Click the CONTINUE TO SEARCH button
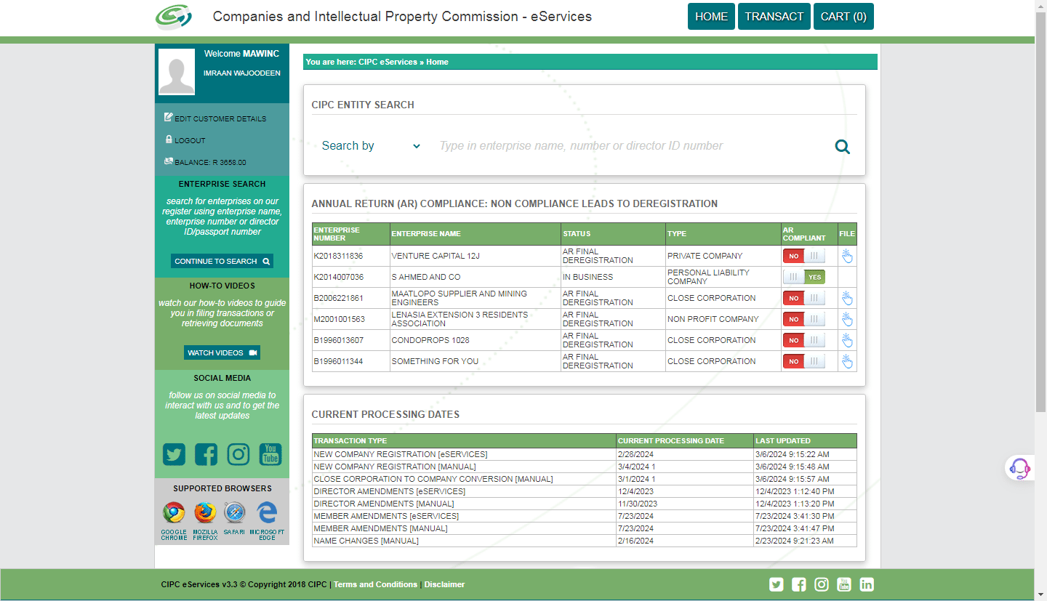The height and width of the screenshot is (601, 1047). (222, 260)
